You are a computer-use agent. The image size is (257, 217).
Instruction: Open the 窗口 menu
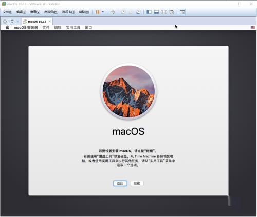pyautogui.click(x=88, y=27)
